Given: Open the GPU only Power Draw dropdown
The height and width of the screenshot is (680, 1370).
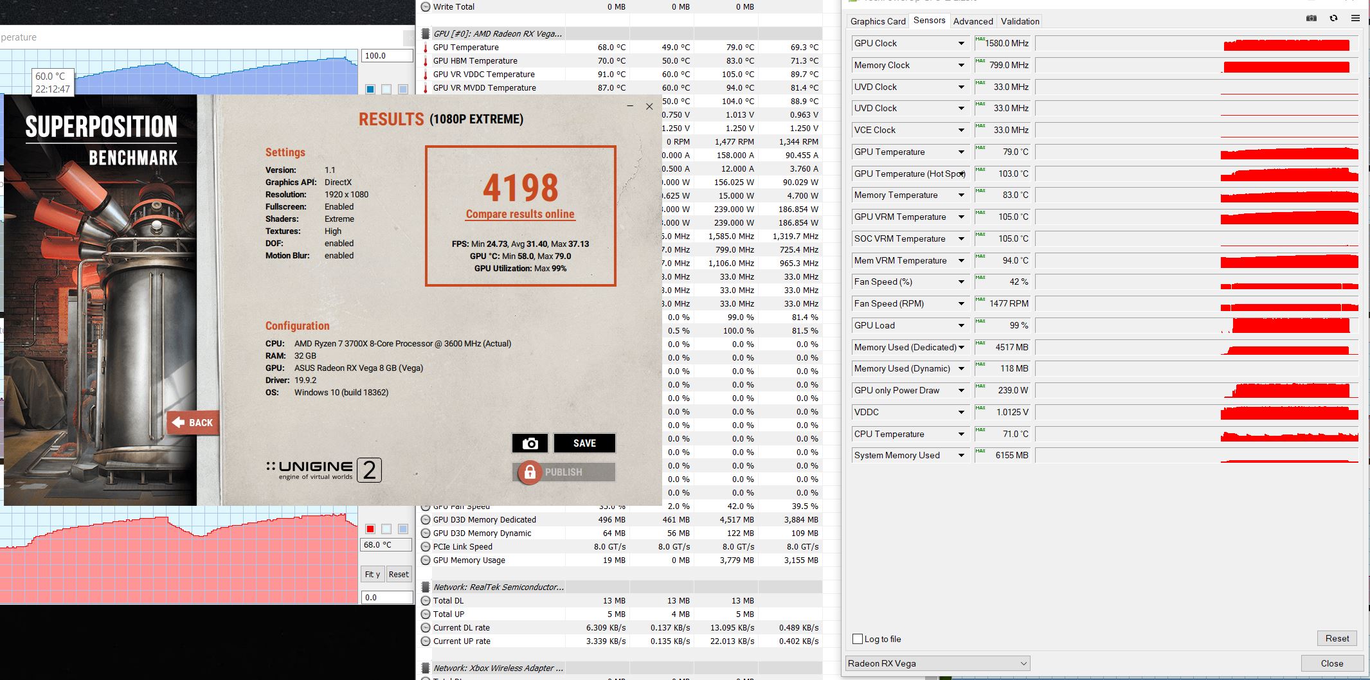Looking at the screenshot, I should pyautogui.click(x=961, y=391).
